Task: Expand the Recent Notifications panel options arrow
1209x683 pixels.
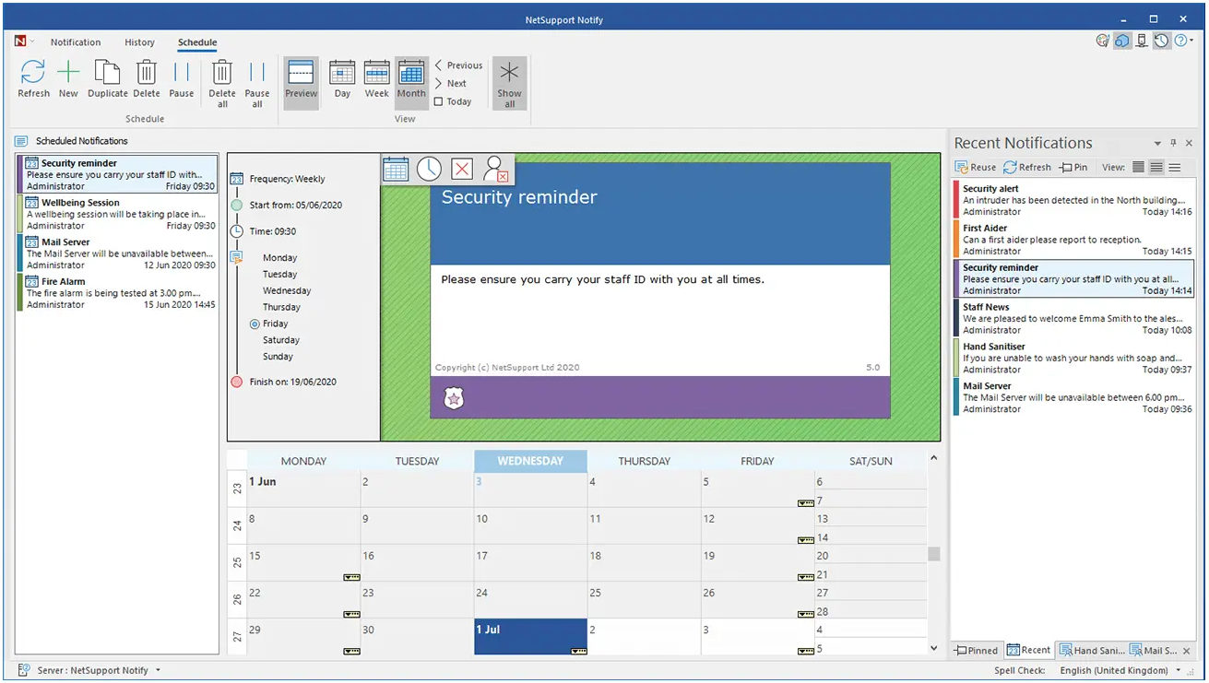Action: point(1156,143)
